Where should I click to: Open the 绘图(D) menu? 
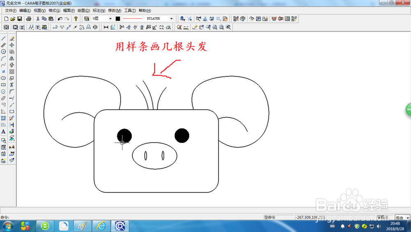pos(83,11)
